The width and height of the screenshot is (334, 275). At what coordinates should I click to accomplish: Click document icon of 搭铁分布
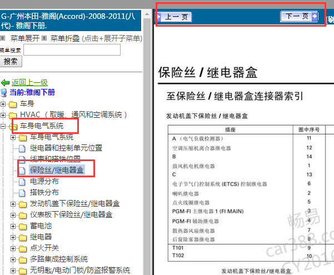pyautogui.click(x=22, y=193)
